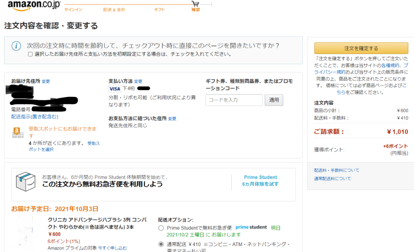Click the 受取スポットにもお届けできます text
Image resolution: width=414 pixels, height=252 pixels.
pos(63,132)
